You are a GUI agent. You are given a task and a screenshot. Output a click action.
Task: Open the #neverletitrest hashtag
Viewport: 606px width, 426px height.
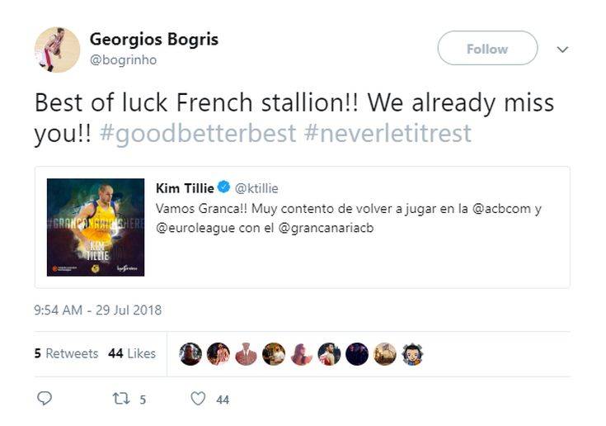tap(388, 134)
